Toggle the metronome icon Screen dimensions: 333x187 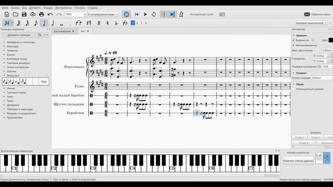[181, 15]
